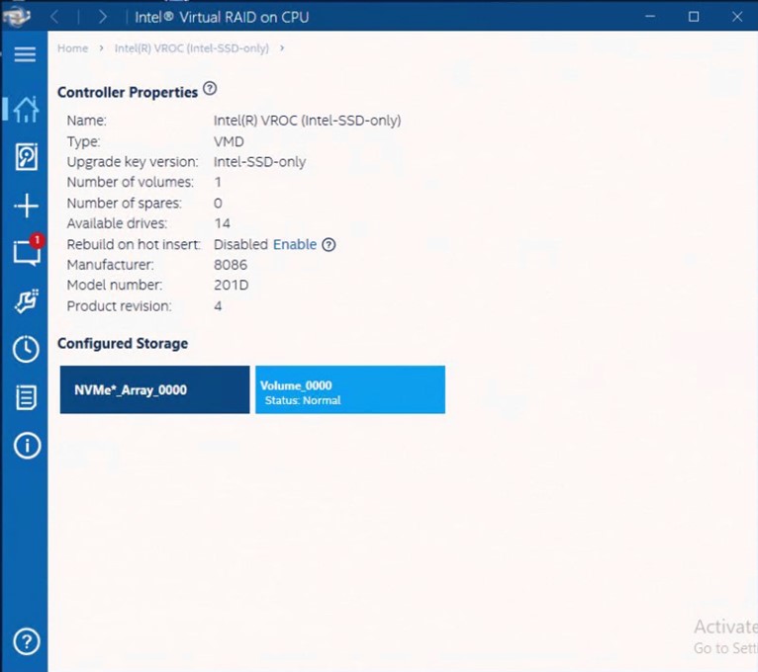Open notifications icon with red badge

coord(28,250)
